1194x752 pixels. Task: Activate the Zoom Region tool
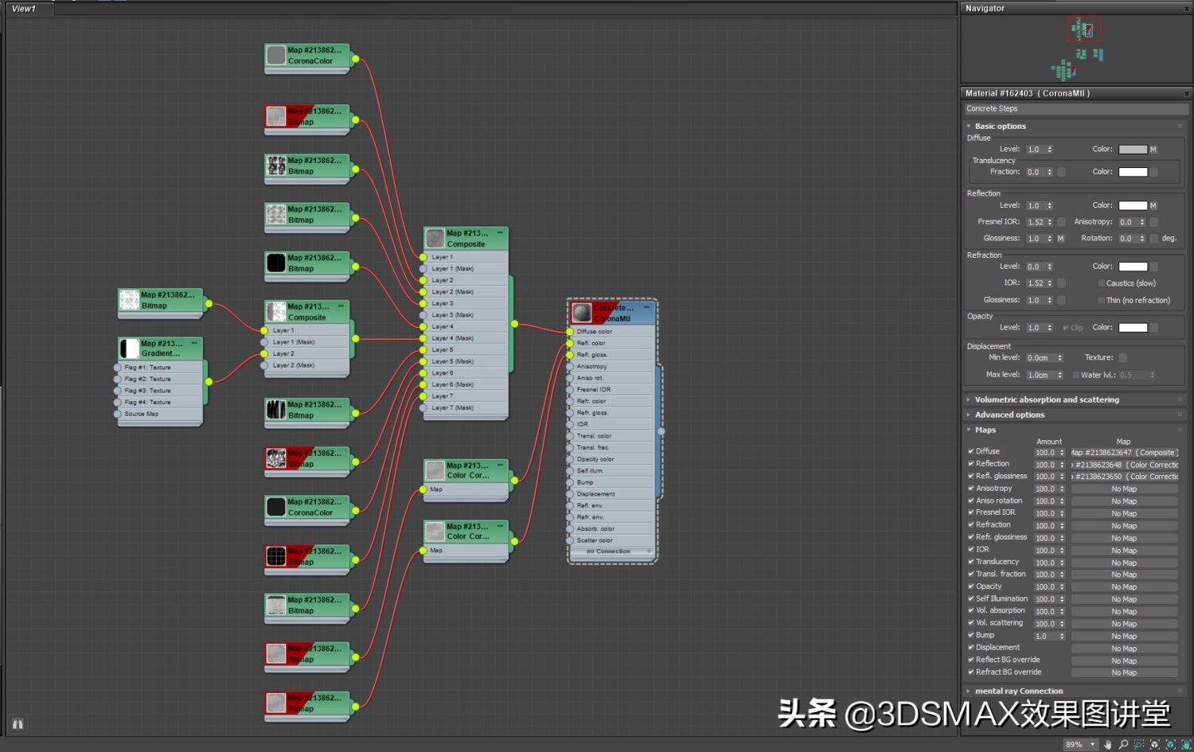pyautogui.click(x=1139, y=744)
